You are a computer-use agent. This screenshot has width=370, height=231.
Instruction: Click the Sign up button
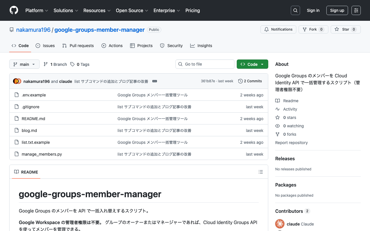click(337, 10)
